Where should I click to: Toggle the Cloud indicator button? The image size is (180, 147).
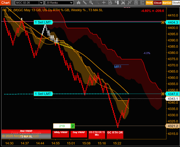coord(158,3)
